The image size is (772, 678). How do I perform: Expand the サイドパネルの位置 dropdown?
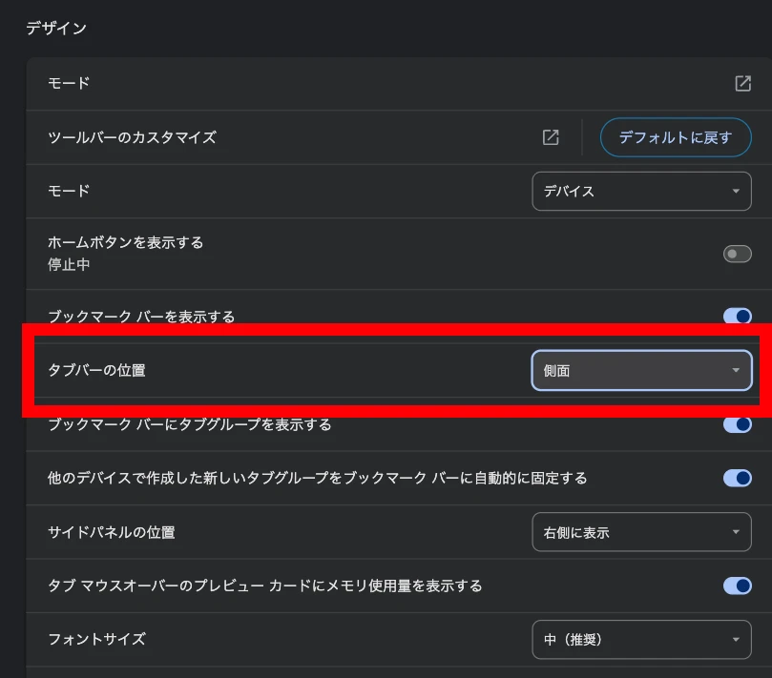(x=640, y=532)
